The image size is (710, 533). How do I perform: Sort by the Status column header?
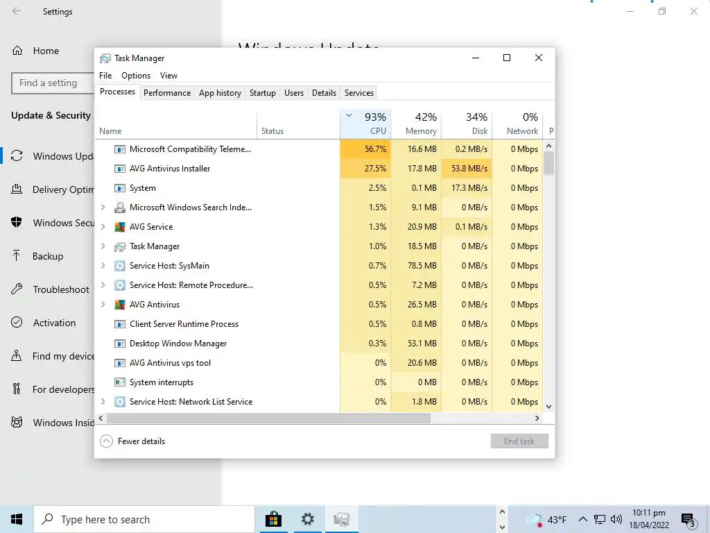pos(298,124)
